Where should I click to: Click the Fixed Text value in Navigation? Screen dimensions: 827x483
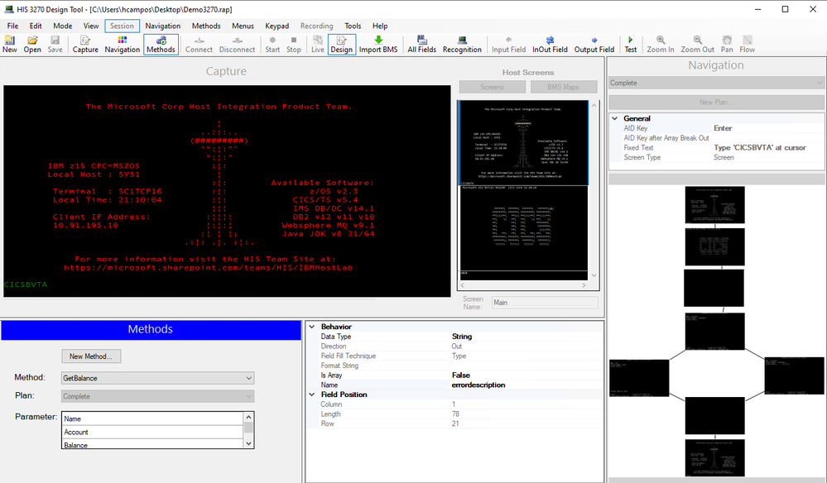tap(760, 147)
